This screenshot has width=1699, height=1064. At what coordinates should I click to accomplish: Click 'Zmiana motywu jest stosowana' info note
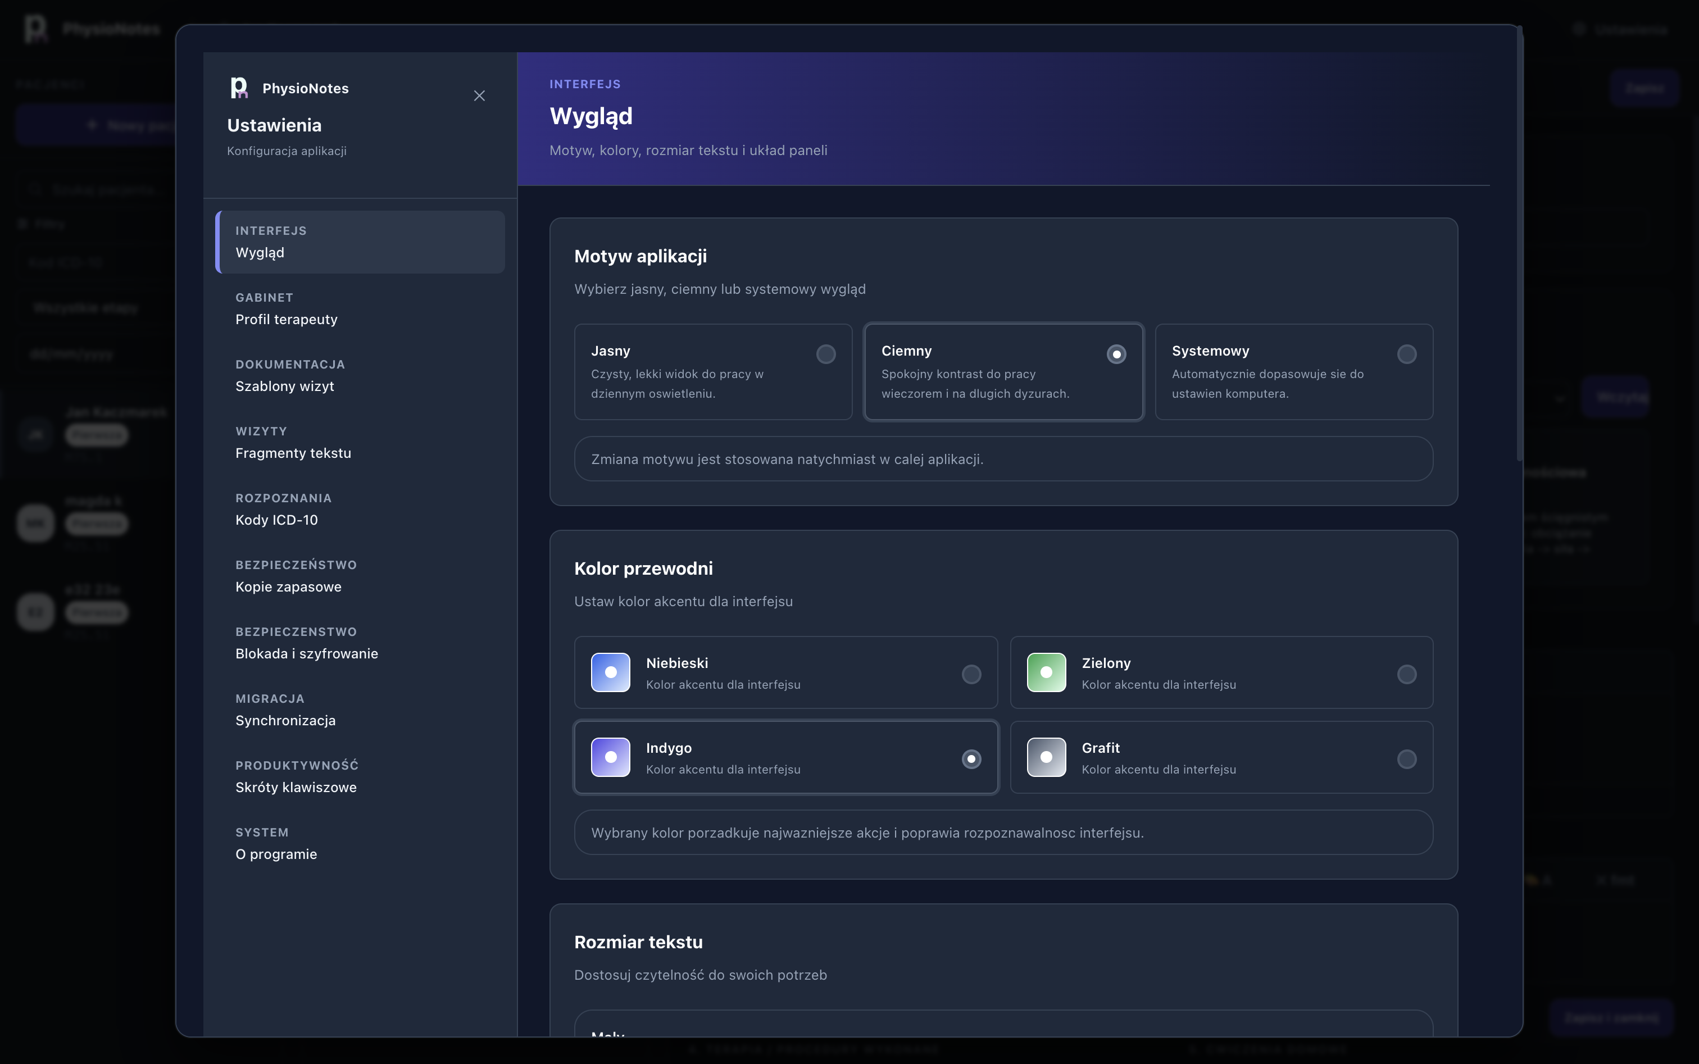tap(1003, 459)
